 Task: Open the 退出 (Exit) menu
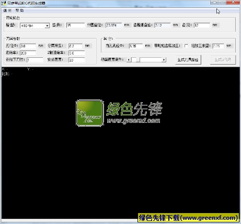tap(7, 10)
